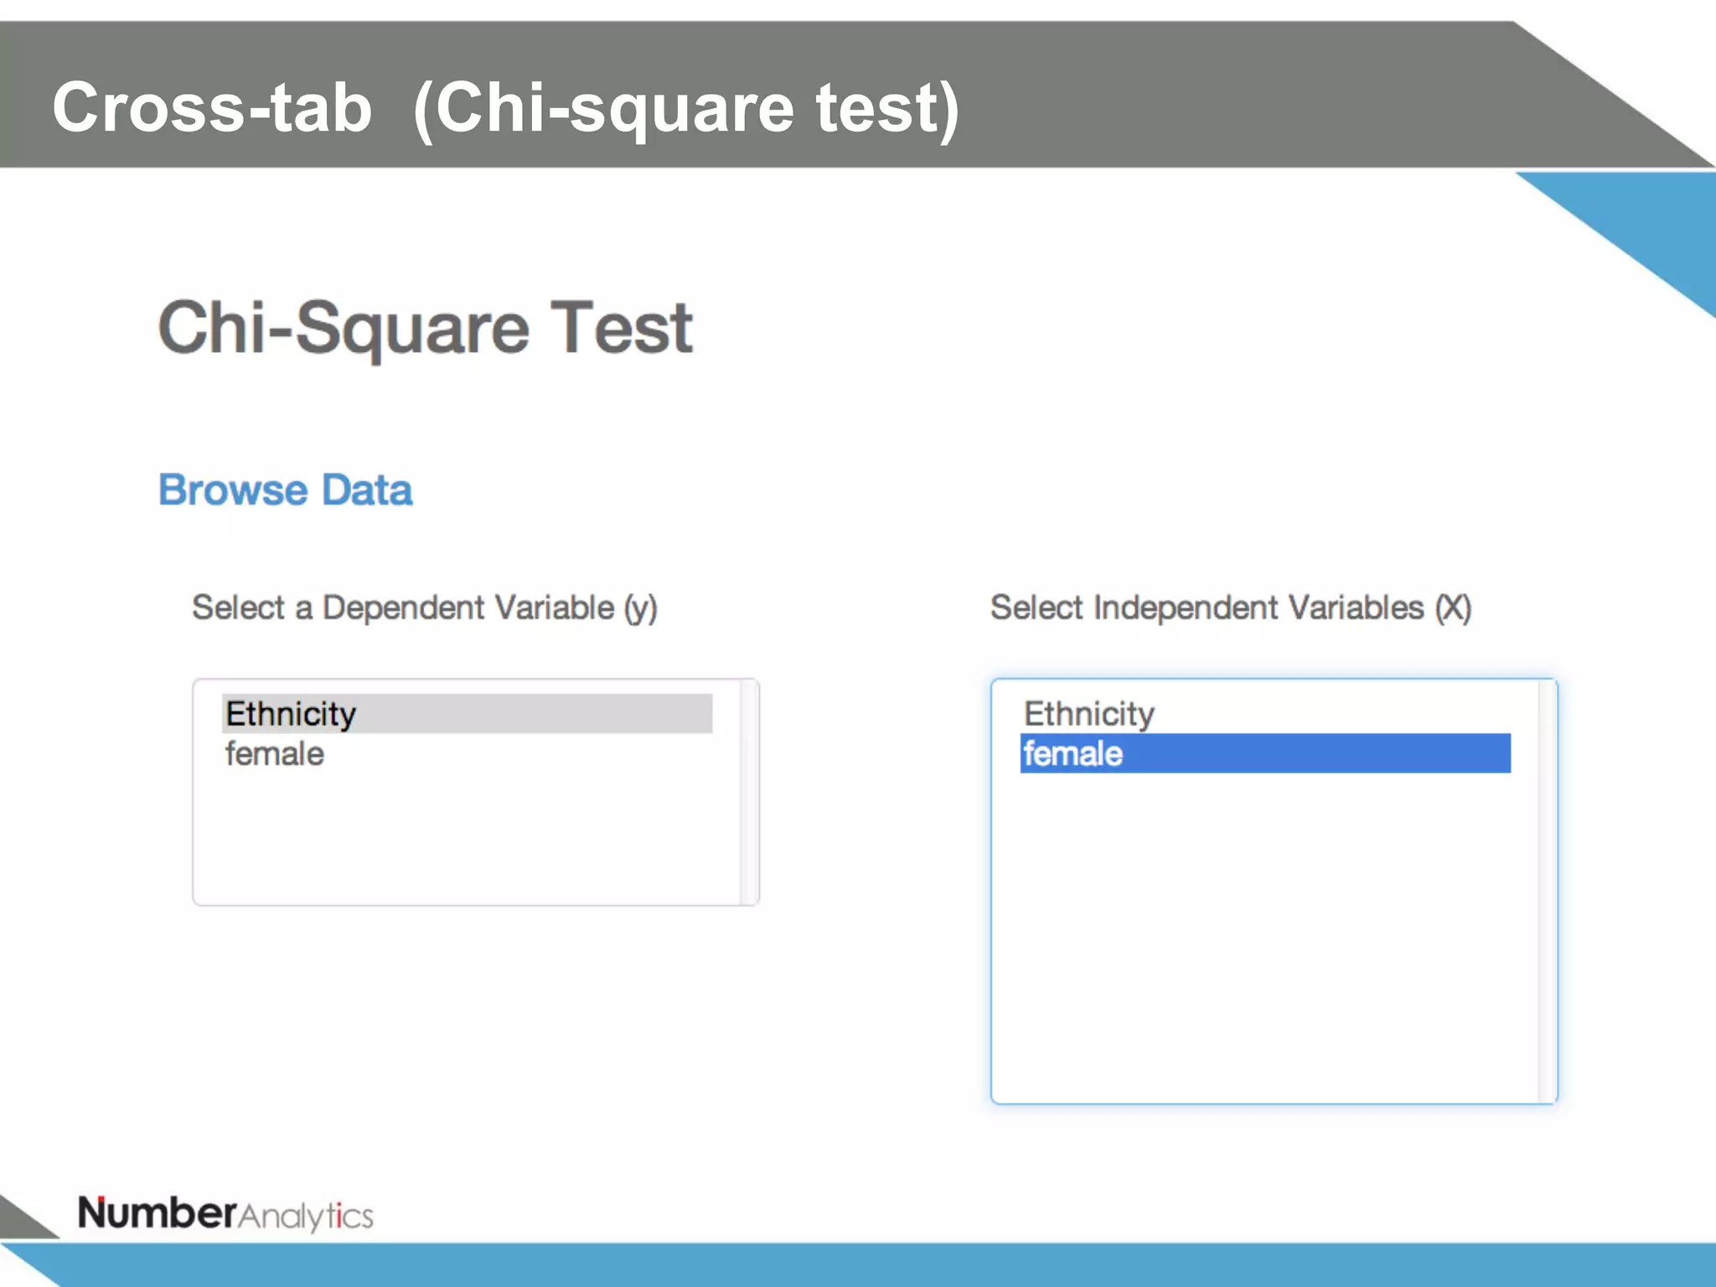Click the Chi-Square Test heading
This screenshot has width=1716, height=1287.
pyautogui.click(x=426, y=328)
